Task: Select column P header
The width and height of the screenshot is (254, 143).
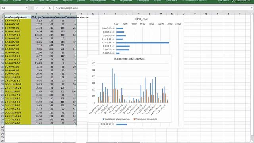Action: [x=194, y=14]
